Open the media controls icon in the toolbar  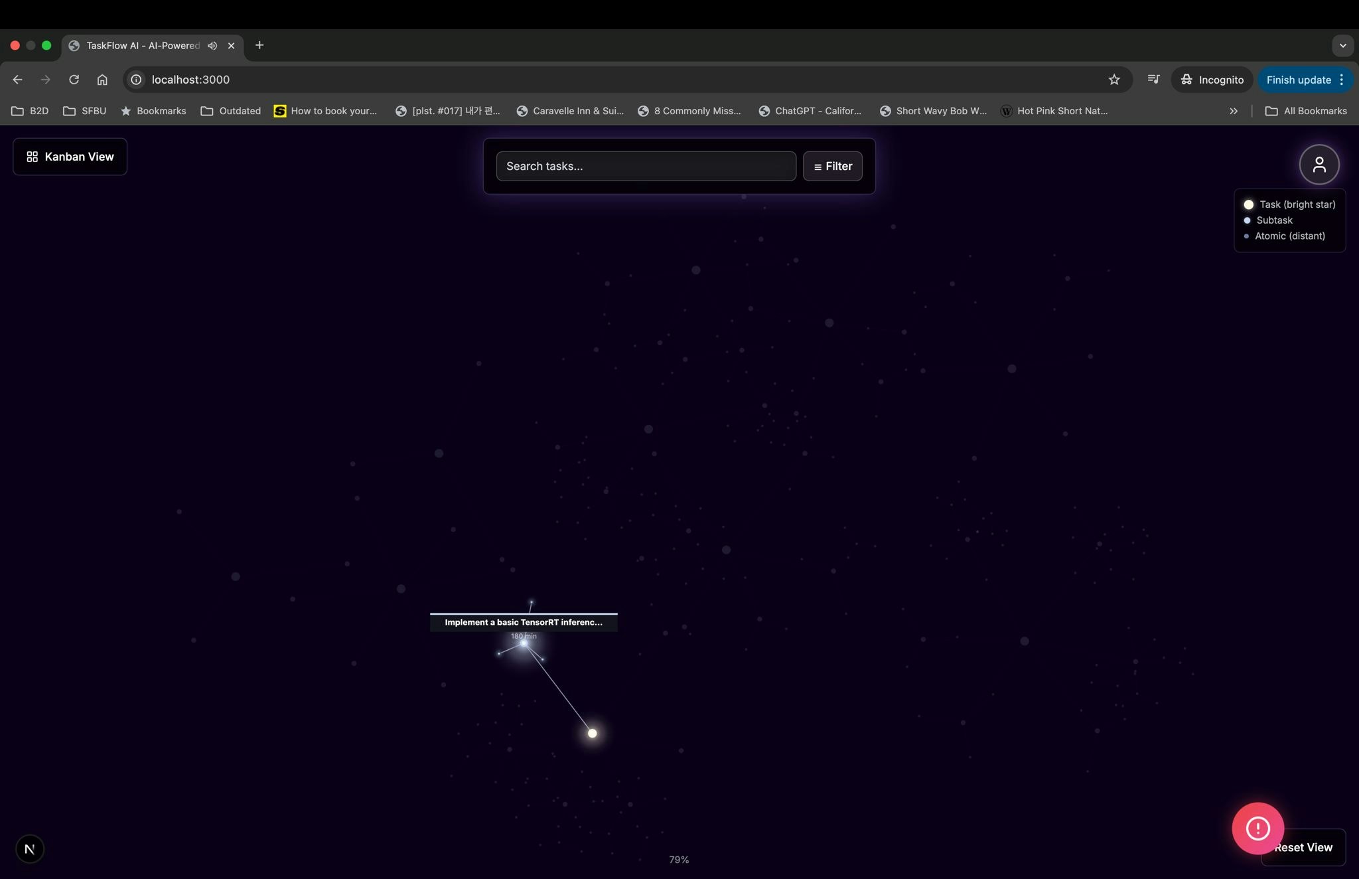(1154, 80)
